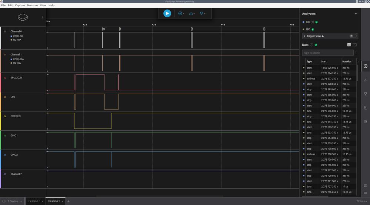
Task: Open the analyzers dropdown in top toolbar
Action: 181,13
